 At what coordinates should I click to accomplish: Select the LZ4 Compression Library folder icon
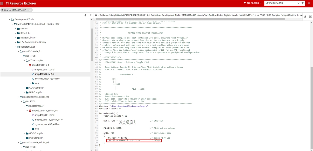(18, 42)
